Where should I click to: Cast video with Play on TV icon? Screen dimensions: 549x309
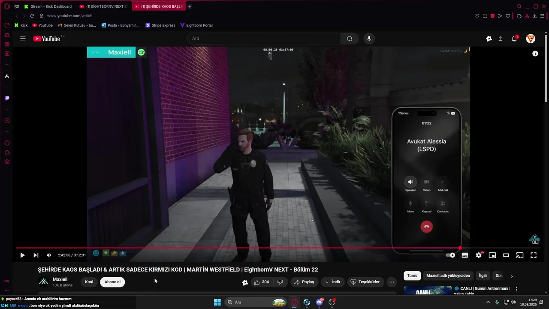click(520, 255)
